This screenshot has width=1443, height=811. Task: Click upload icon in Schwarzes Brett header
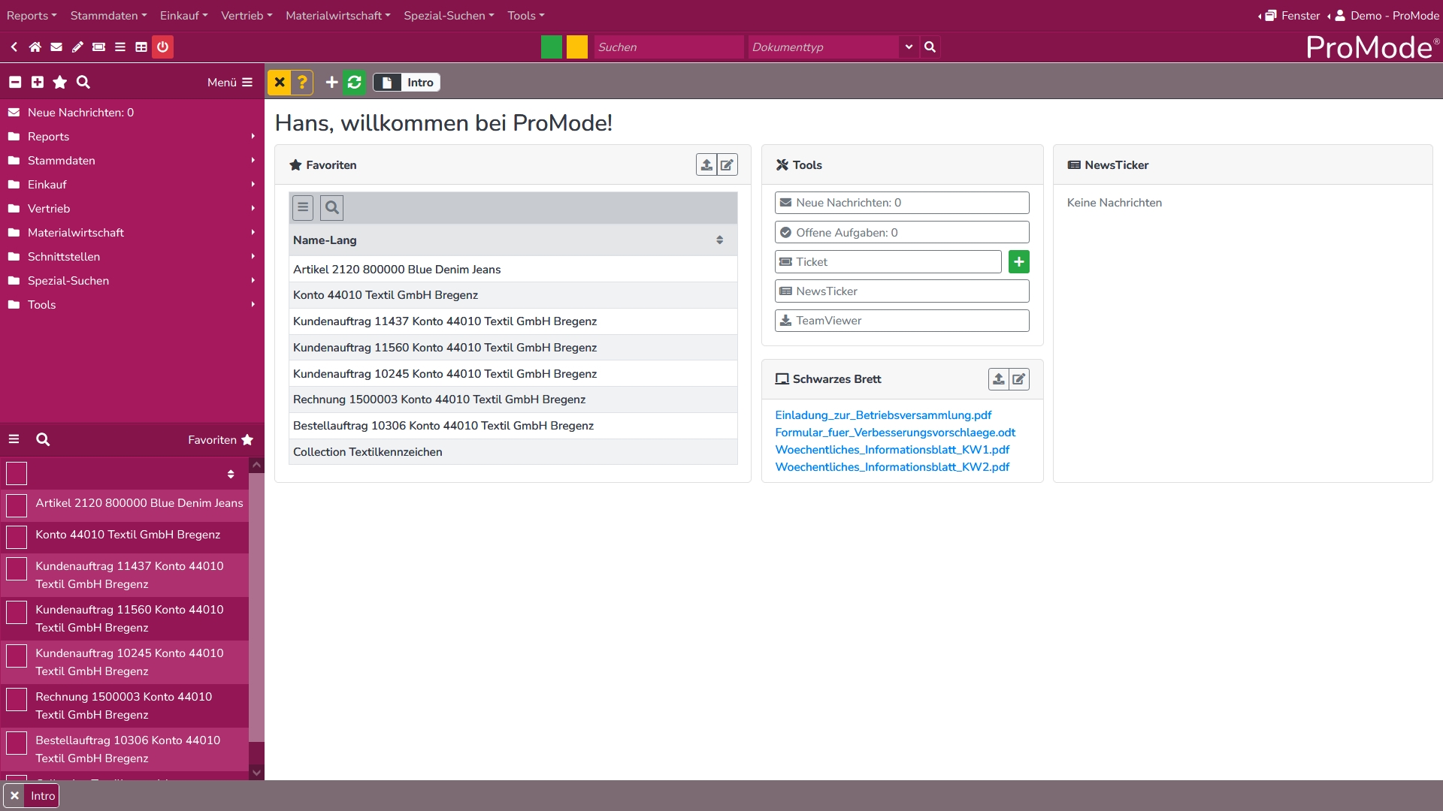998,379
